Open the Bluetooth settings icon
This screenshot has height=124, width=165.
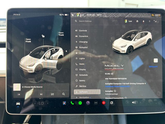150,21
